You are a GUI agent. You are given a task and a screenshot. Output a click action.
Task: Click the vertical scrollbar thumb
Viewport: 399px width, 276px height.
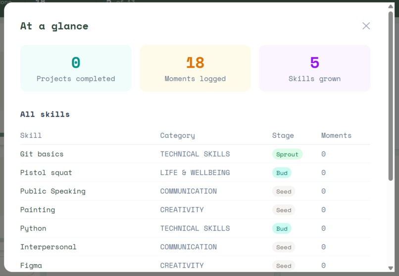point(391,96)
